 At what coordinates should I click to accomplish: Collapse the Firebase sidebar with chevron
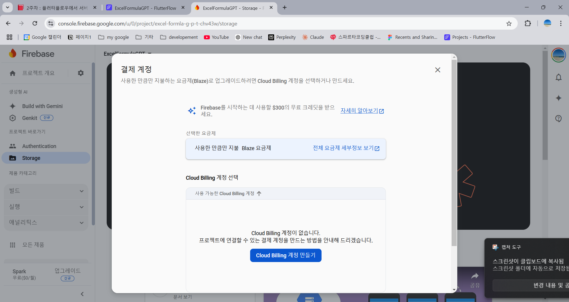tap(82, 294)
